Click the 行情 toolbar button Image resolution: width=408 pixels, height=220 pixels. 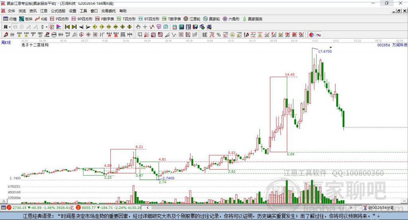[x=10, y=19]
